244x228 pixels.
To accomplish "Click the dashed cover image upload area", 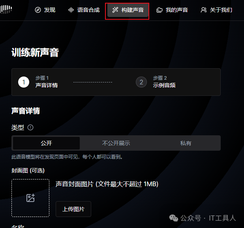I will pyautogui.click(x=30, y=198).
